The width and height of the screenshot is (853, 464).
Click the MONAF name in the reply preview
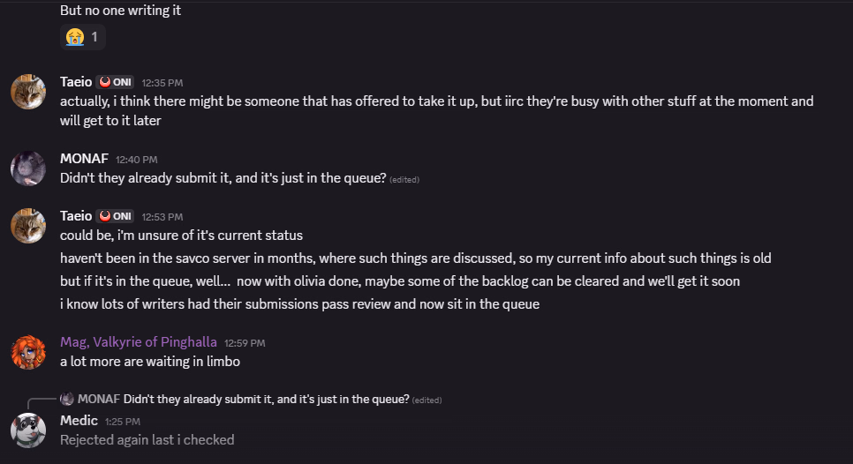pyautogui.click(x=98, y=400)
